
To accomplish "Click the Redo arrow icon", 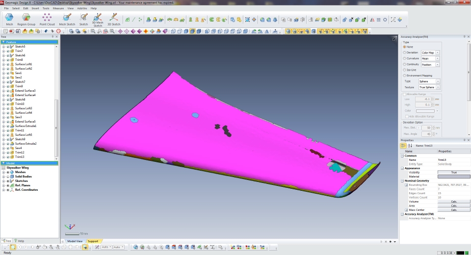I will (x=52, y=31).
